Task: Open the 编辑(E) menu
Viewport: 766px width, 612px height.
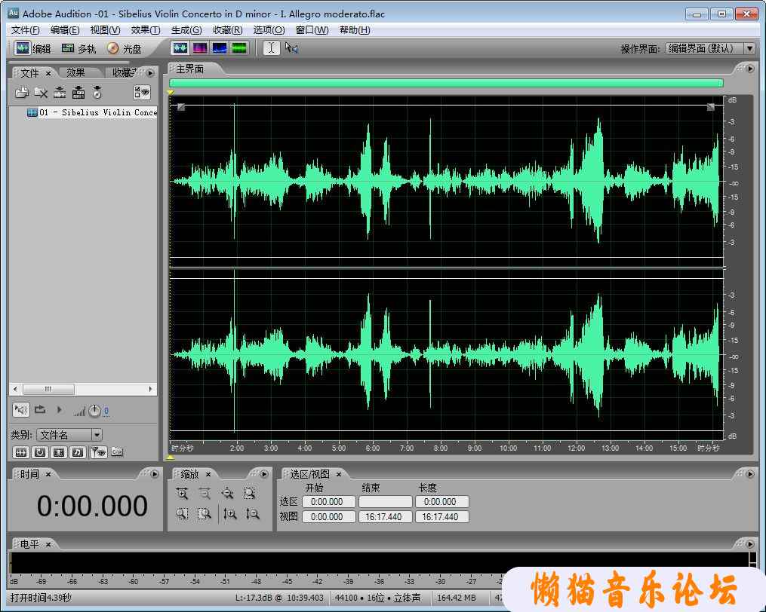Action: coord(65,30)
